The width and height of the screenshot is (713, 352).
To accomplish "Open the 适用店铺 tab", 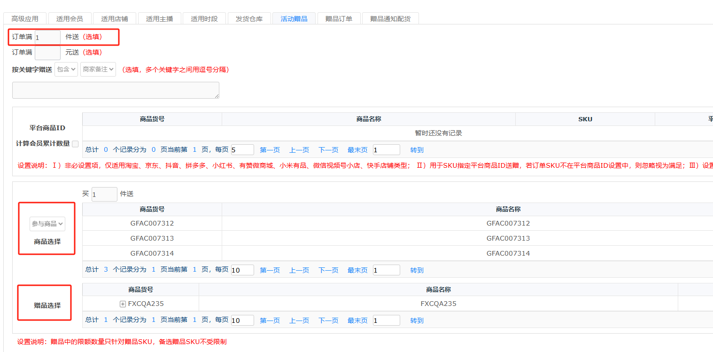I will (114, 19).
